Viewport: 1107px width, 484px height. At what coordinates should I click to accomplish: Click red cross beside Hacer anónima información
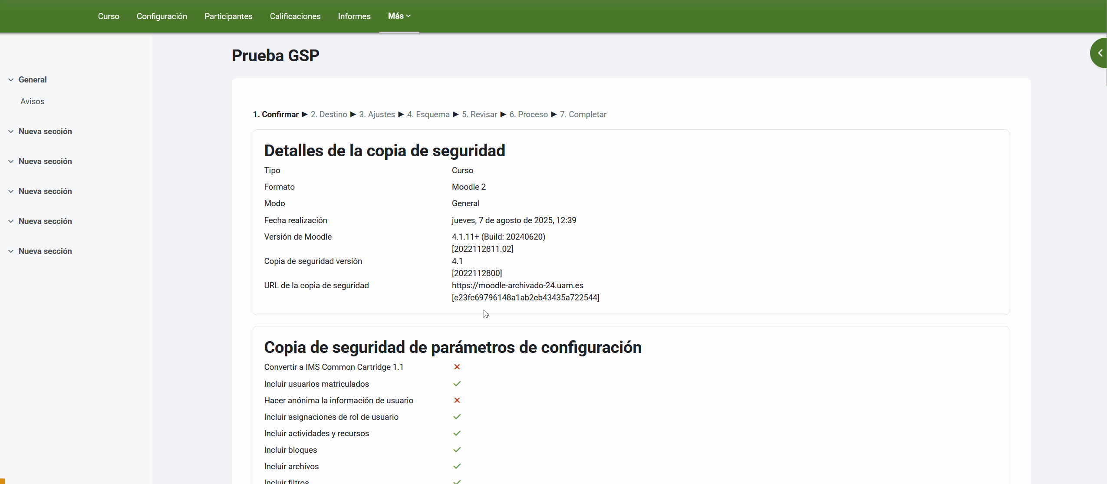457,400
